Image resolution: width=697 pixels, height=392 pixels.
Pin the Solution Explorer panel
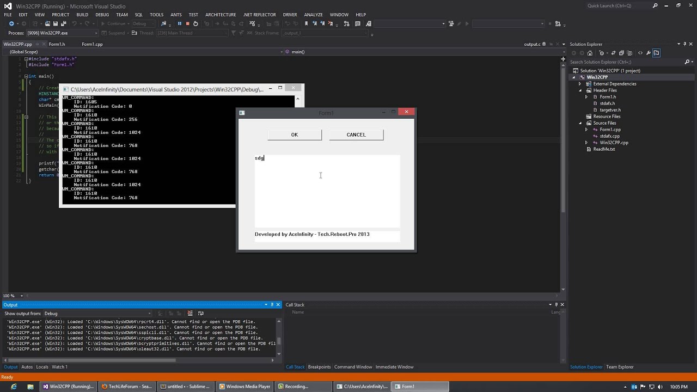tap(684, 44)
